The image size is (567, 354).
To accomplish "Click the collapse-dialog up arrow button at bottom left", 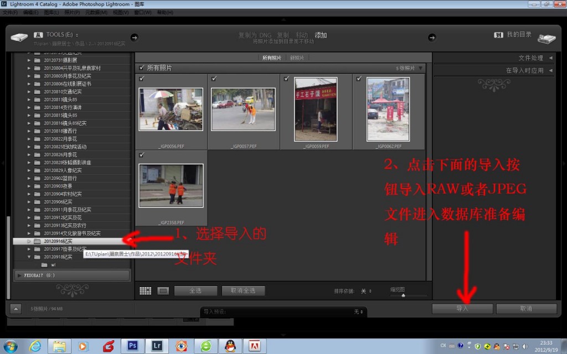I will [16, 309].
